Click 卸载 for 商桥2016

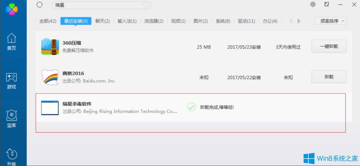pos(329,77)
